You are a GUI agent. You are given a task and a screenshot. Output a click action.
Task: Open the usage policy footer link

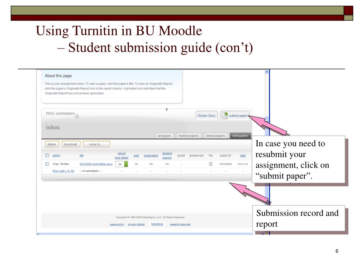click(x=117, y=224)
